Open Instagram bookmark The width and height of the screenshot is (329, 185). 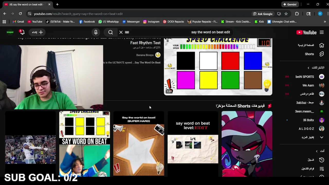[151, 22]
